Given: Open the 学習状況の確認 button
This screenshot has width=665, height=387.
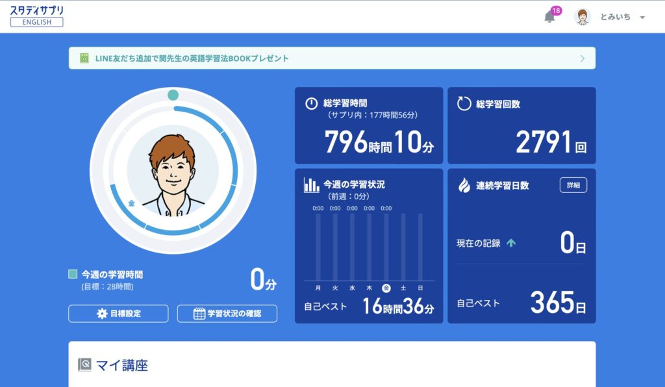Looking at the screenshot, I should pos(227,314).
